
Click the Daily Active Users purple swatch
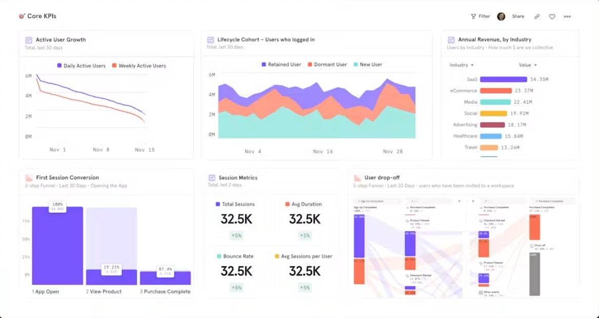[x=59, y=66]
